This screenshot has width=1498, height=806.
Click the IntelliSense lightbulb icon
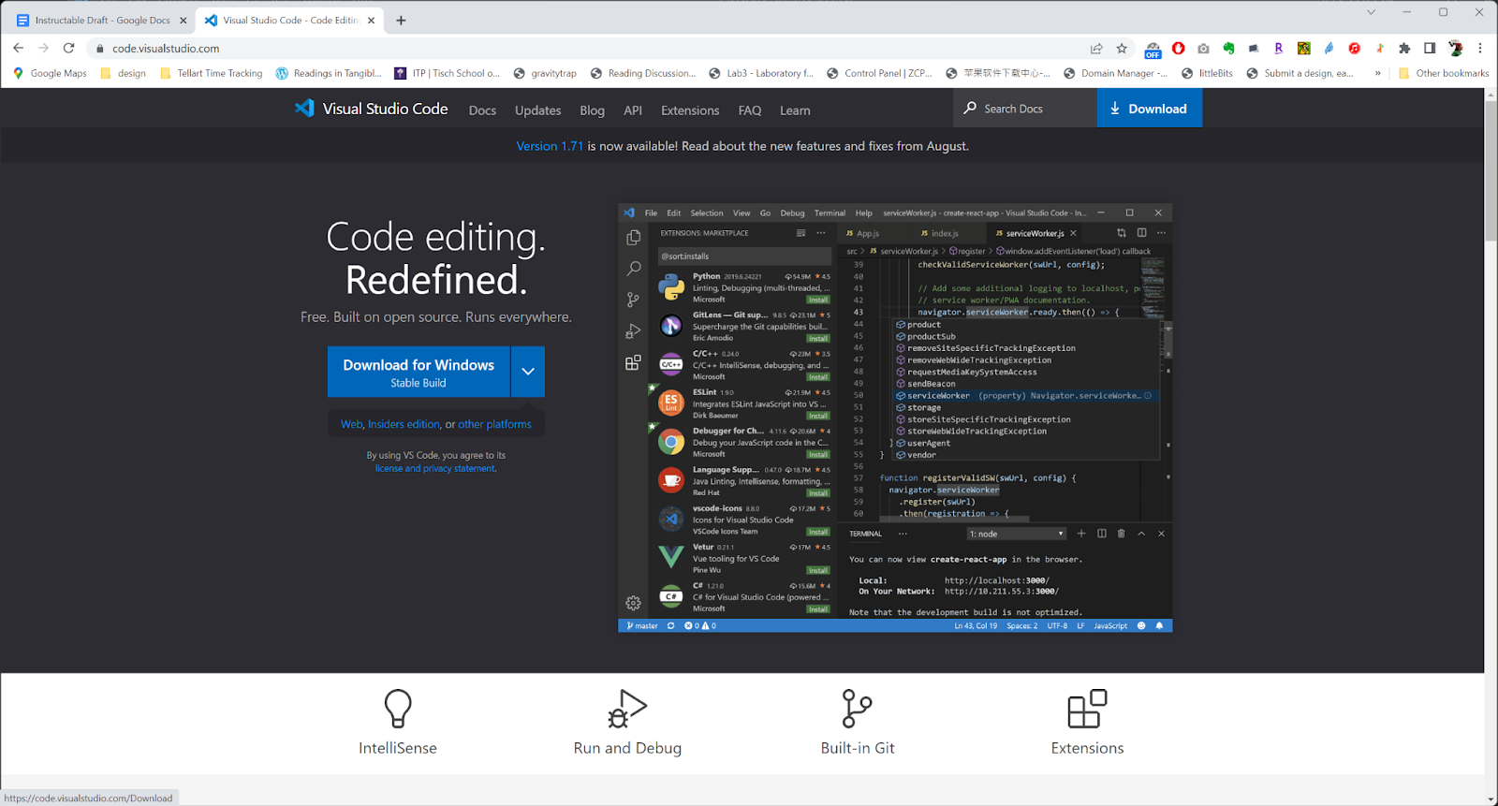tap(398, 709)
